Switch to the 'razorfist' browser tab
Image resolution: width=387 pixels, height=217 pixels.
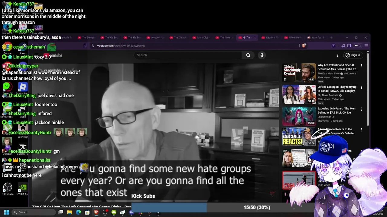click(316, 38)
